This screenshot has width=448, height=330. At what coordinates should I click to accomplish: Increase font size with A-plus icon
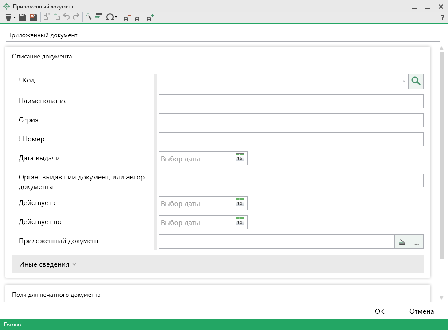[149, 18]
